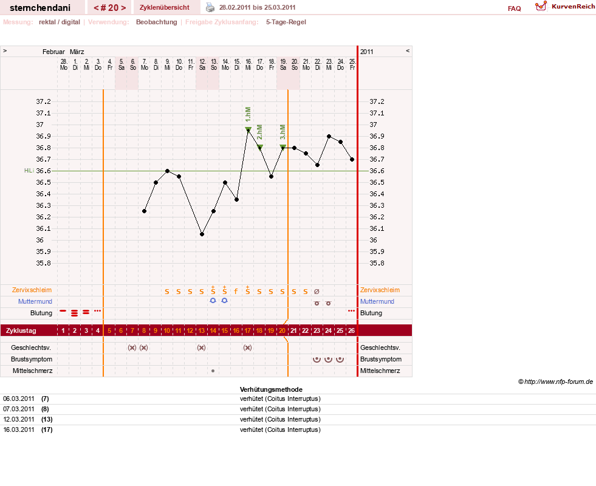Click breast symptom icon on day 25
Image resolution: width=596 pixels, height=486 pixels.
click(340, 359)
